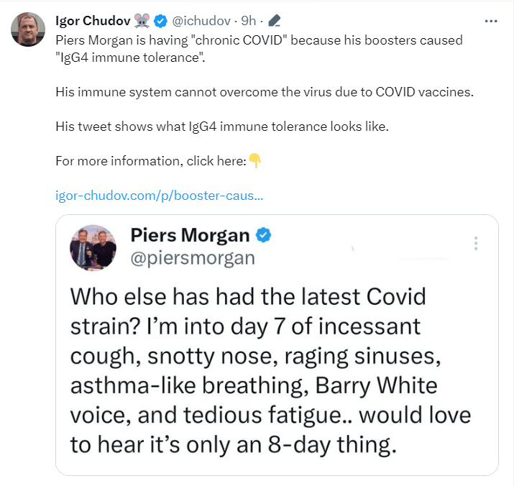Open the tweet's three-dot More menu
This screenshot has height=486, width=514.
tap(491, 21)
